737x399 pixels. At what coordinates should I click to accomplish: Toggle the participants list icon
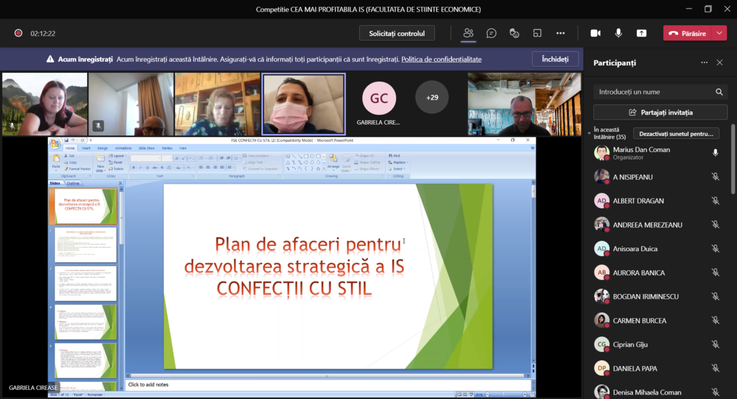(x=469, y=33)
